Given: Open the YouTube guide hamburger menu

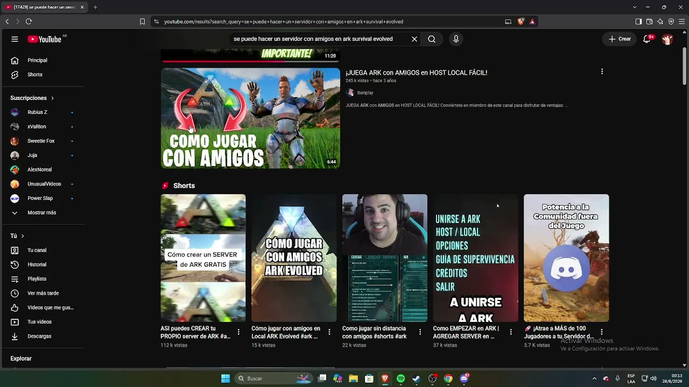Looking at the screenshot, I should [15, 39].
